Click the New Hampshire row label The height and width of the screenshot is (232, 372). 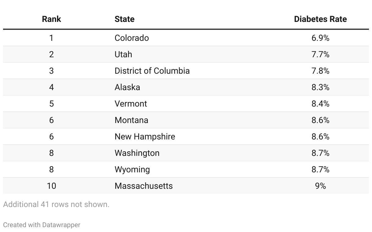coord(145,137)
